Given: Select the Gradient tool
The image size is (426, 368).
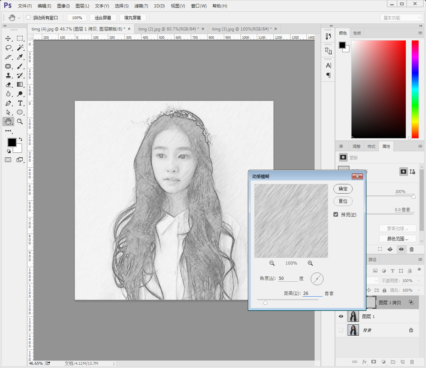Looking at the screenshot, I should pyautogui.click(x=20, y=85).
